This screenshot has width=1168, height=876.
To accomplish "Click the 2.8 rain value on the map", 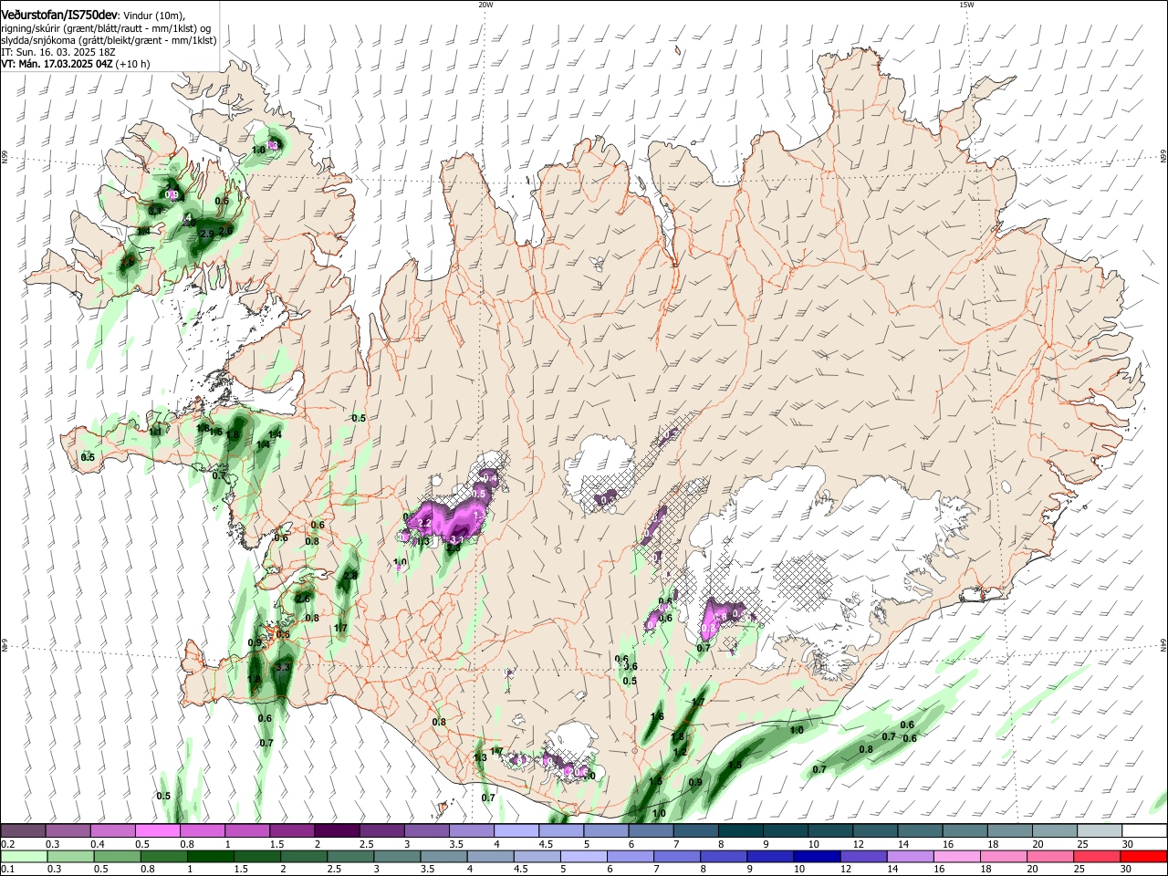I will click(x=350, y=576).
